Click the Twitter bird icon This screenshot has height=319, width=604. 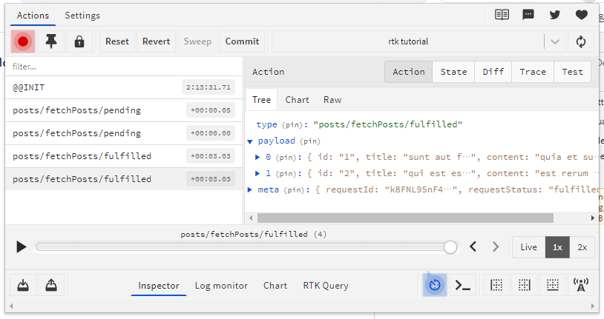pyautogui.click(x=555, y=15)
